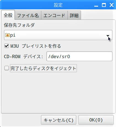
Task: Click the 完了したらディスクをイジェクト label
Action: pyautogui.click(x=43, y=68)
